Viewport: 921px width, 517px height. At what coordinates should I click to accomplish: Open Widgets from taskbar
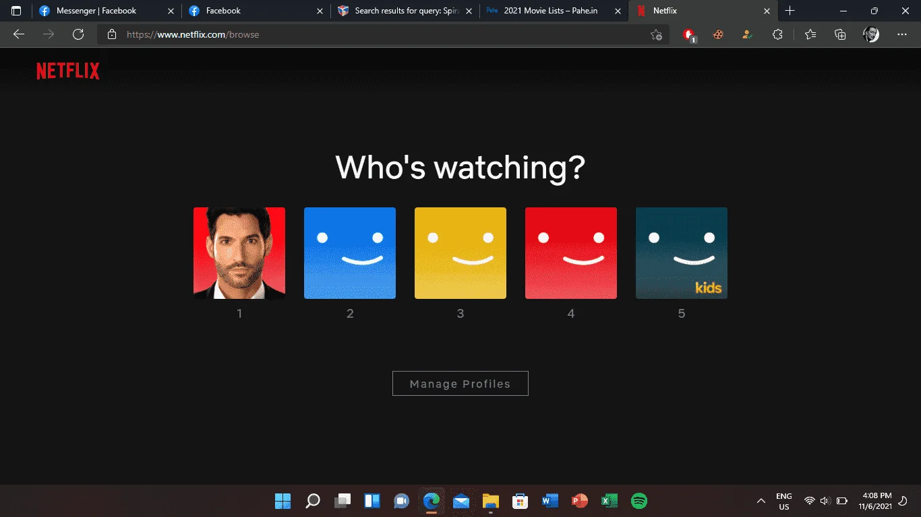[372, 501]
